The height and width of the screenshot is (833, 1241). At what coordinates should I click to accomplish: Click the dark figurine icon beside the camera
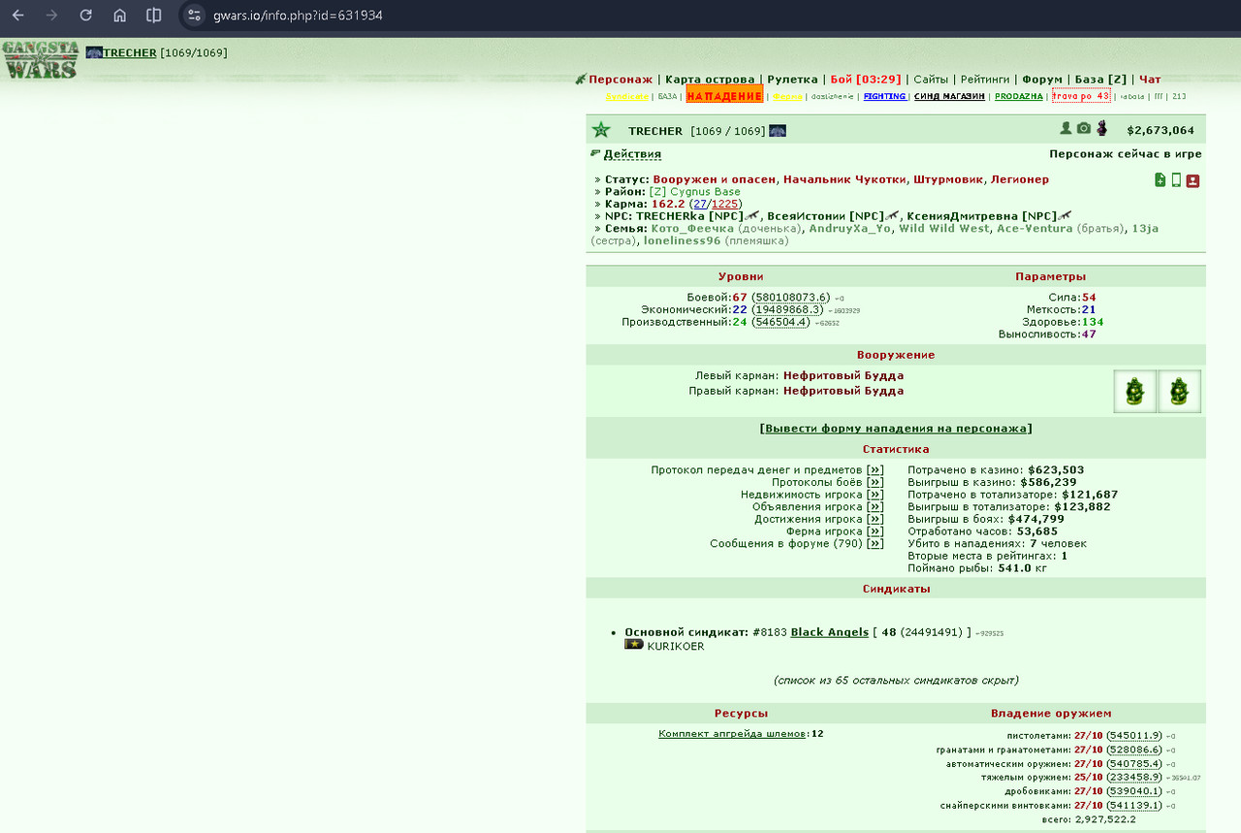[1102, 129]
